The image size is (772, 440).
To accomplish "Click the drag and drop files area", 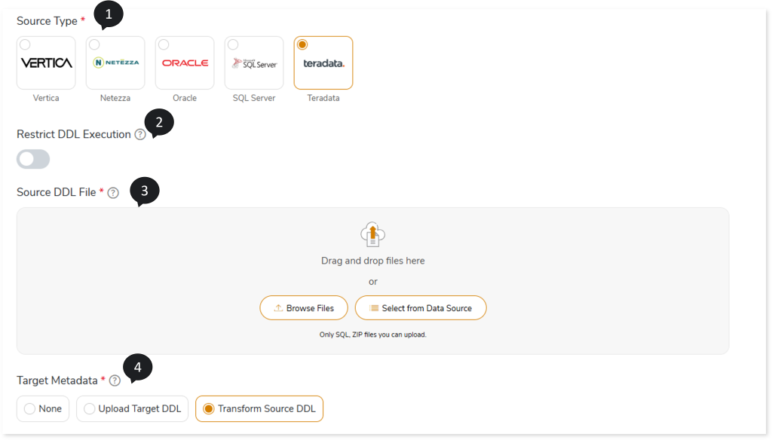I will pos(372,261).
